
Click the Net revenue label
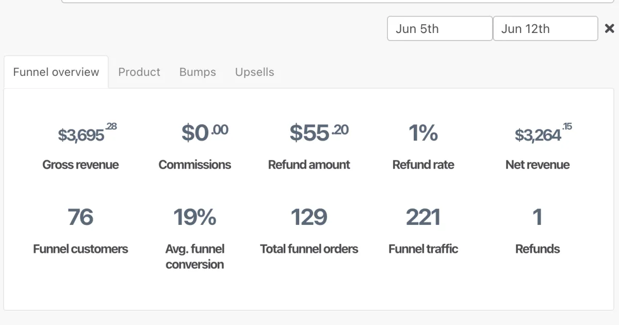click(x=537, y=165)
